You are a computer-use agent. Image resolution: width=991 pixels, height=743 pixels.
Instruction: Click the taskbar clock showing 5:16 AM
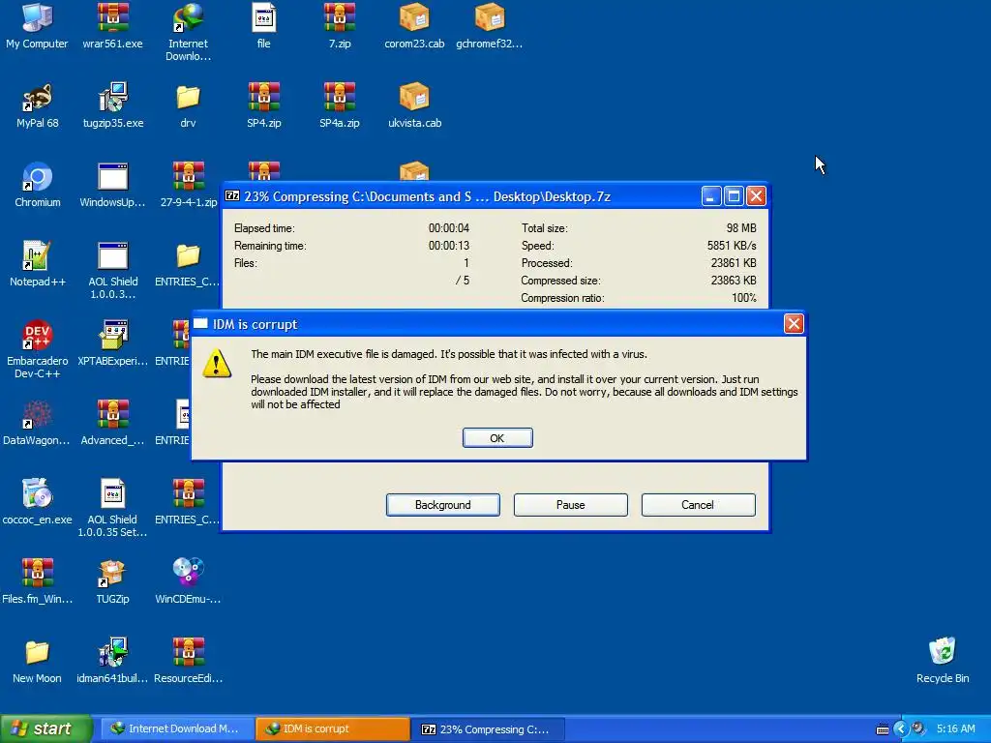coord(955,728)
